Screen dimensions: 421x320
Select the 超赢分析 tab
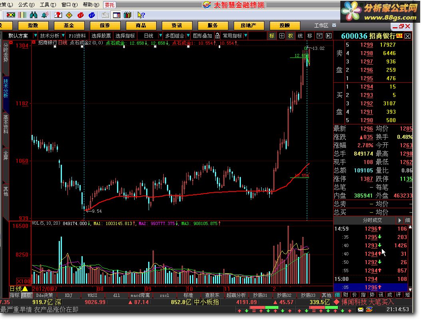point(236,295)
